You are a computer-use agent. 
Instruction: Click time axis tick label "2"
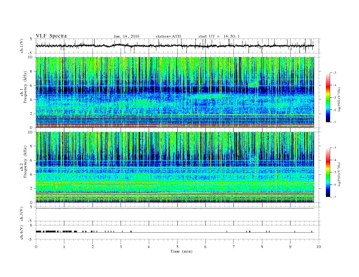tap(92, 247)
